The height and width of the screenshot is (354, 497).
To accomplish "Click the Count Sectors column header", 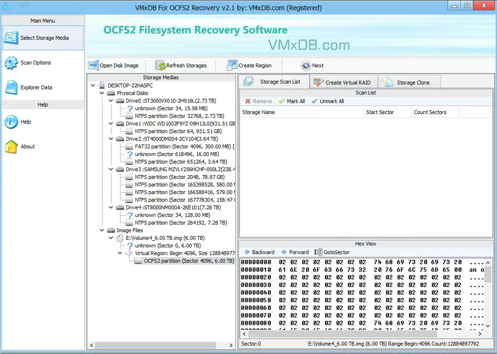I will point(435,112).
